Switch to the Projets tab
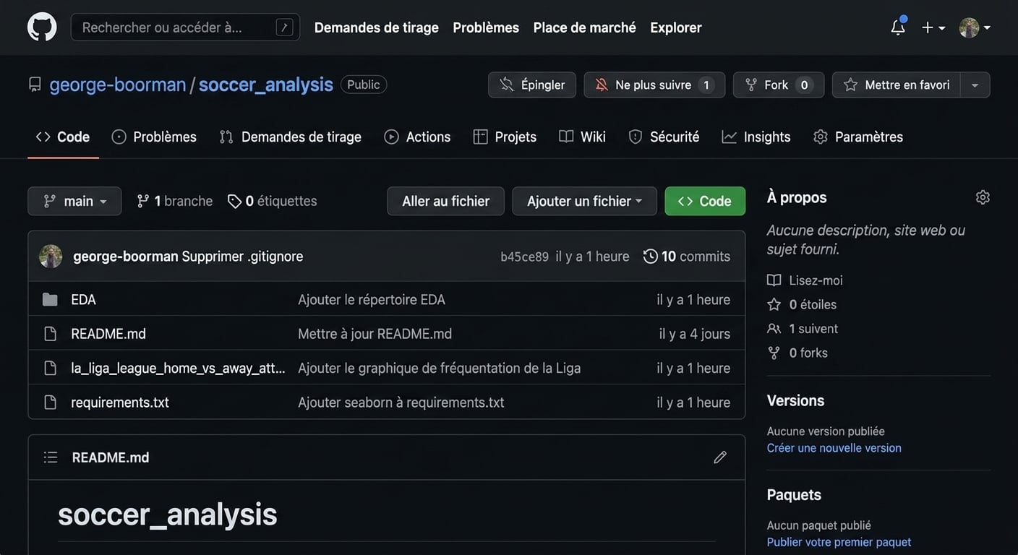This screenshot has width=1018, height=555. pos(505,137)
